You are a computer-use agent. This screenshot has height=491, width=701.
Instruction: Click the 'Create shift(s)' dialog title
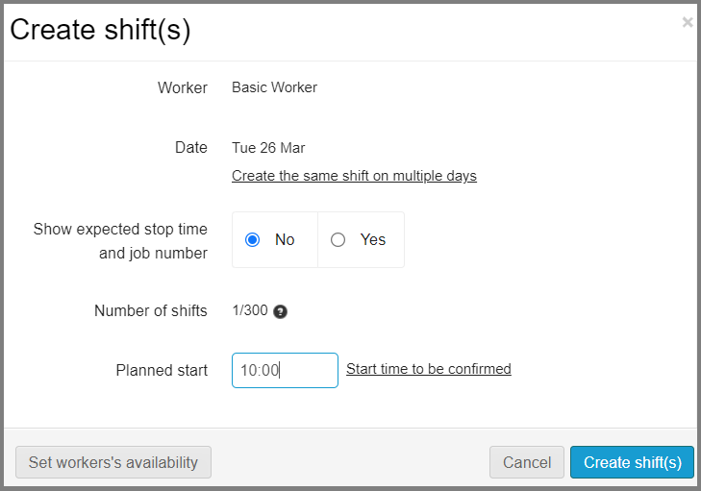coord(100,30)
